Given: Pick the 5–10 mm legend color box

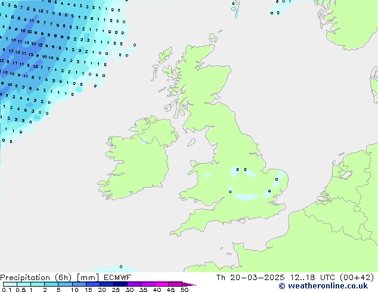Looking at the screenshot, I should (65, 284).
